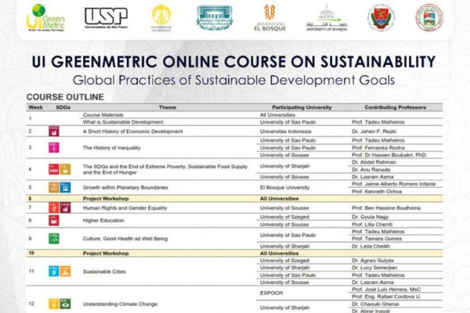Click the yellow SDG icon in week 4
This screenshot has height=313, width=470.
(65, 169)
